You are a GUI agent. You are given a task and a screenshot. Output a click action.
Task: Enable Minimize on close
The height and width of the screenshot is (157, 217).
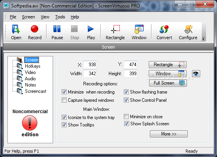point(126,117)
